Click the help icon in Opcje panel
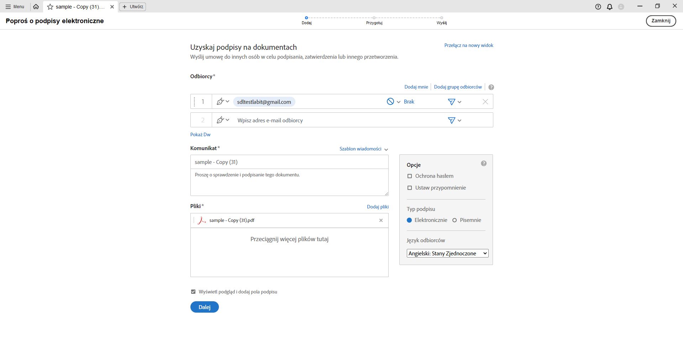Screen dimensions: 683x361 [x=484, y=164]
